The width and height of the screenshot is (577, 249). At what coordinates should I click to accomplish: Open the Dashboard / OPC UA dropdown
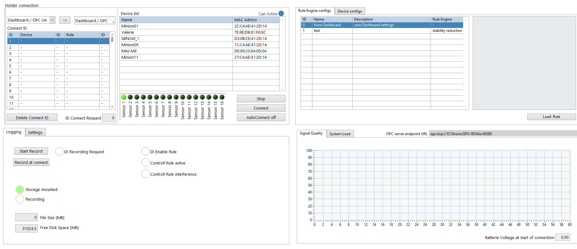pos(52,20)
